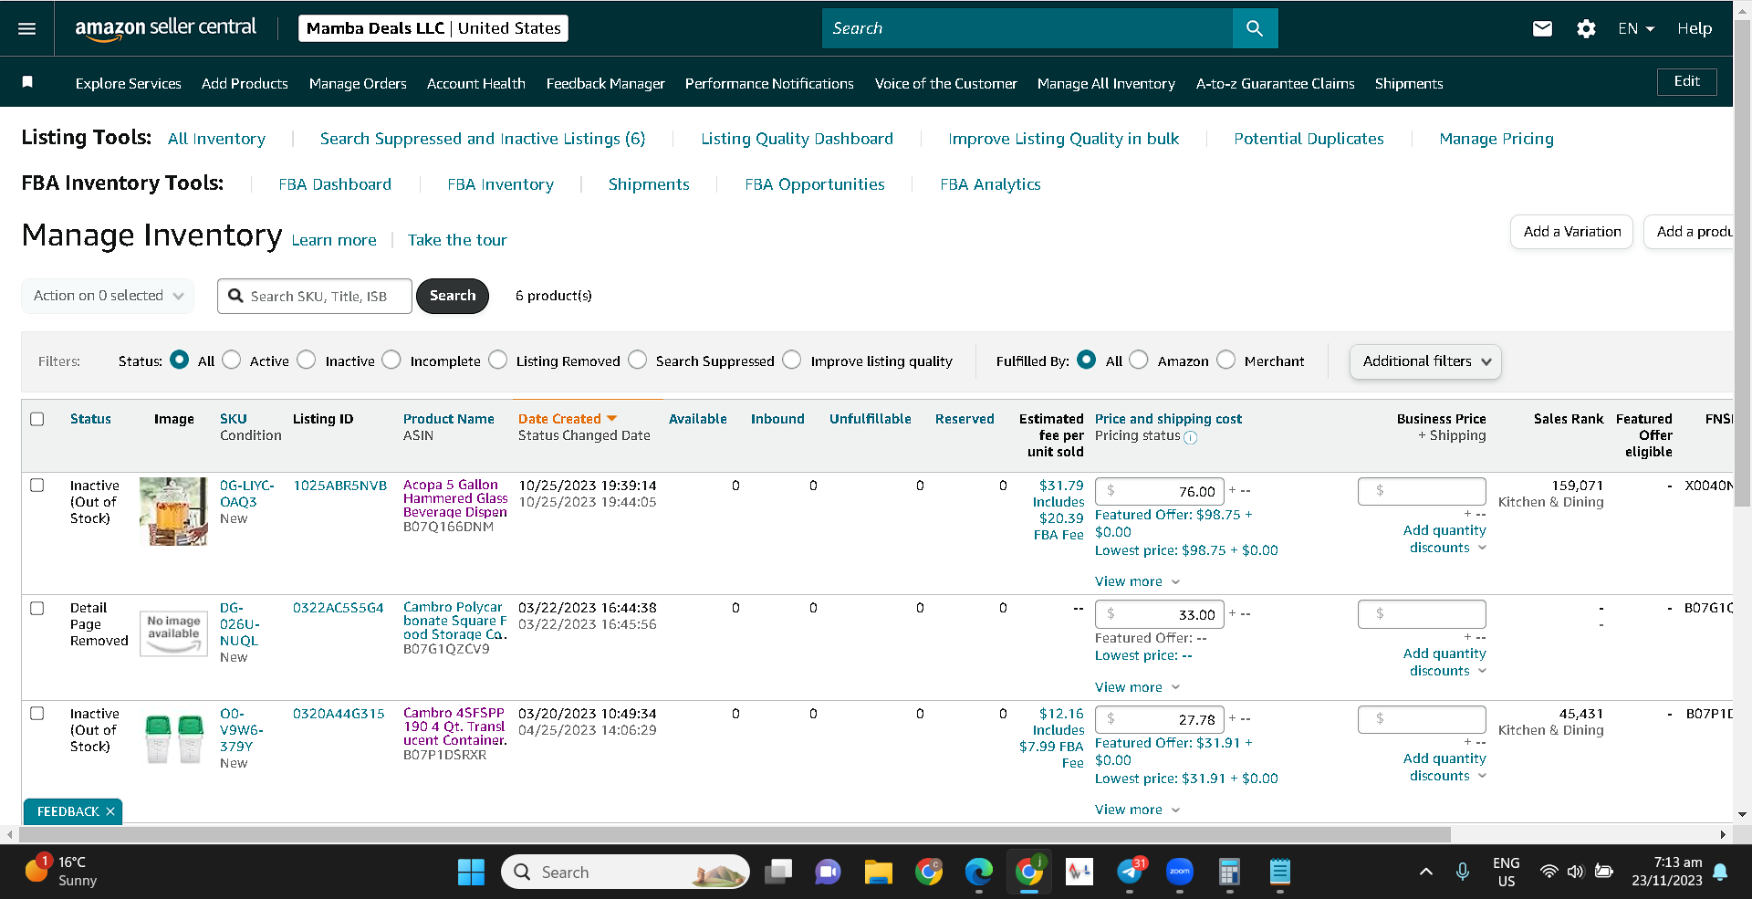Screen dimensions: 1752x899
Task: Open Feedback Manager in navbar
Action: 606,83
